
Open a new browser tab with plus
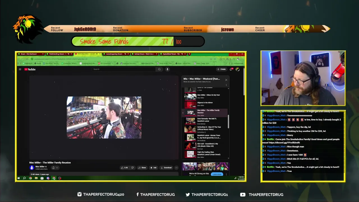click(189, 54)
